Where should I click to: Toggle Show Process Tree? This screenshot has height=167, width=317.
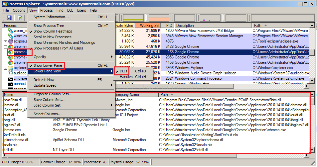tap(71, 26)
